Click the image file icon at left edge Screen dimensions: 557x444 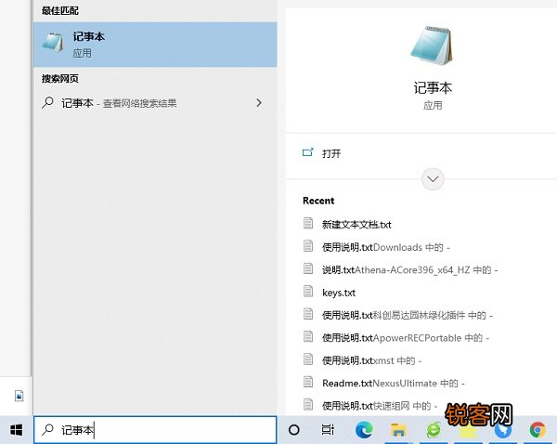point(19,396)
